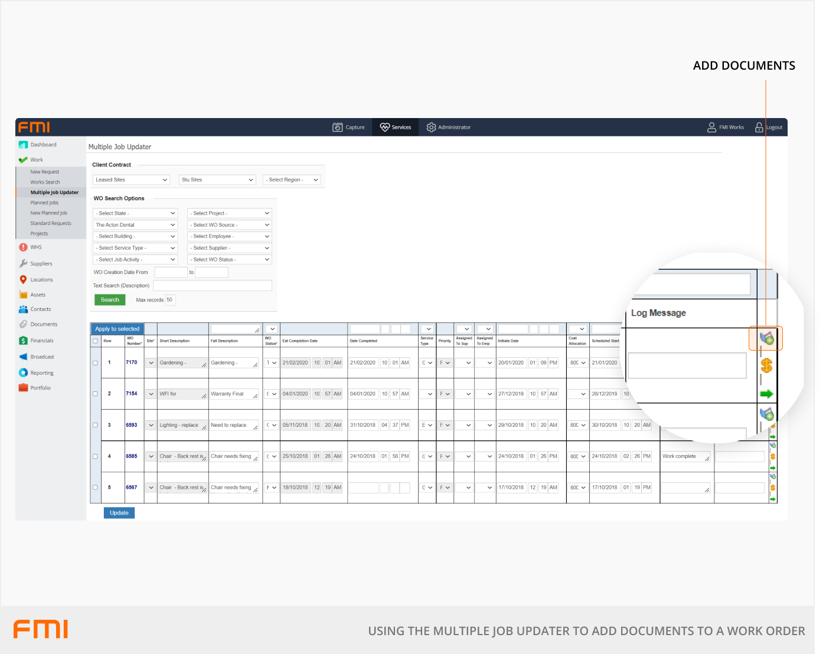The image size is (826, 654).
Task: Open the Select WO Status dropdown
Action: click(229, 260)
